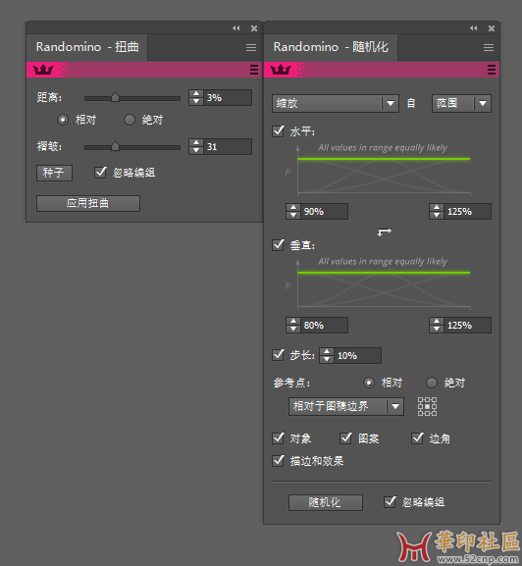Viewport: 522px width, 566px height.
Task: Switch to Randomino - 扭曲 tab
Action: click(x=87, y=47)
